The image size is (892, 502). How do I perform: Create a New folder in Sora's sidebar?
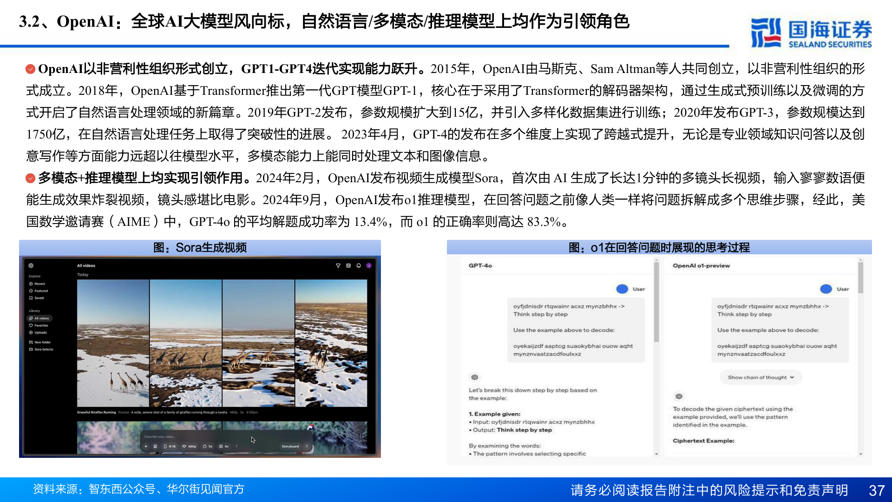point(40,342)
